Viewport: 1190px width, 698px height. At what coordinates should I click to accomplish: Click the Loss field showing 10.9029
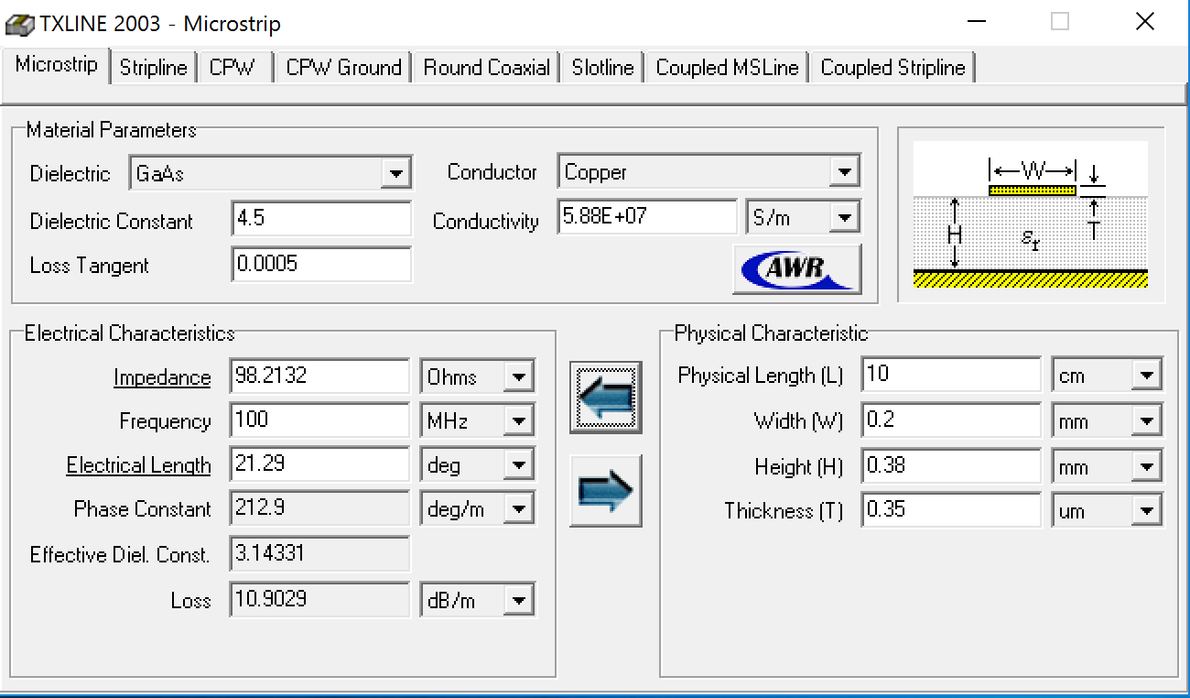click(319, 600)
